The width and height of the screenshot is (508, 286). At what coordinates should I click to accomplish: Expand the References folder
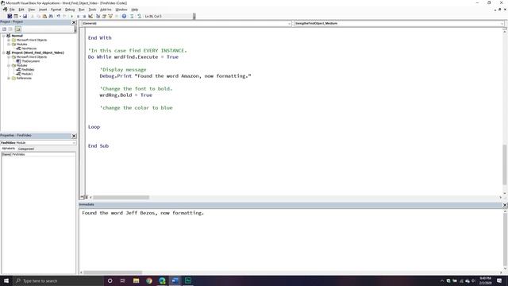point(9,78)
